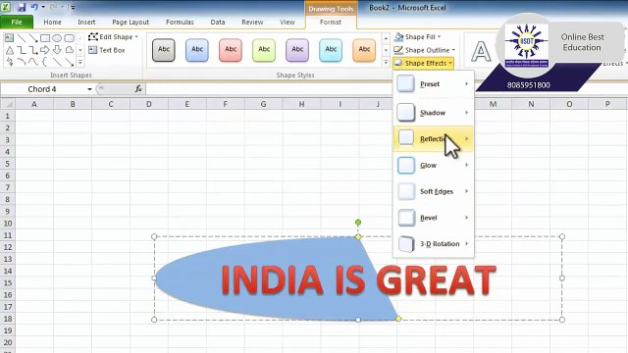Open the Edit Shape dropdown
628x353 pixels.
tap(114, 37)
